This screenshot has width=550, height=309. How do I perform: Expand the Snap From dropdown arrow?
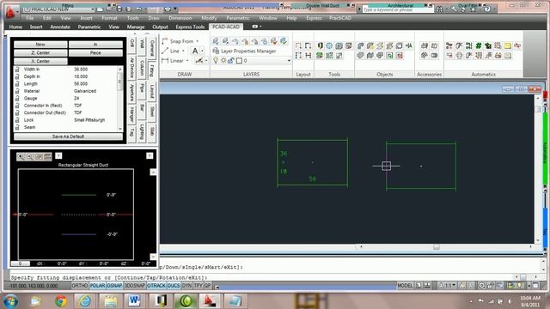(197, 41)
